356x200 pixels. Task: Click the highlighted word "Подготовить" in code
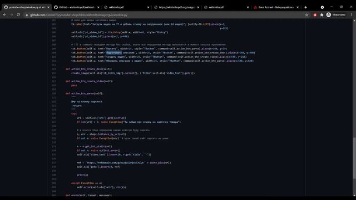click(114, 53)
